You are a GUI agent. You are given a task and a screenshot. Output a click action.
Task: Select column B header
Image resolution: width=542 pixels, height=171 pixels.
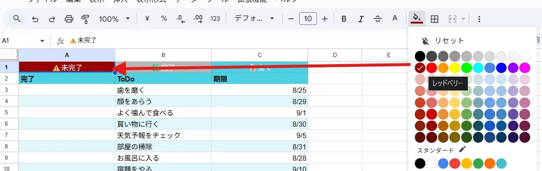163,55
